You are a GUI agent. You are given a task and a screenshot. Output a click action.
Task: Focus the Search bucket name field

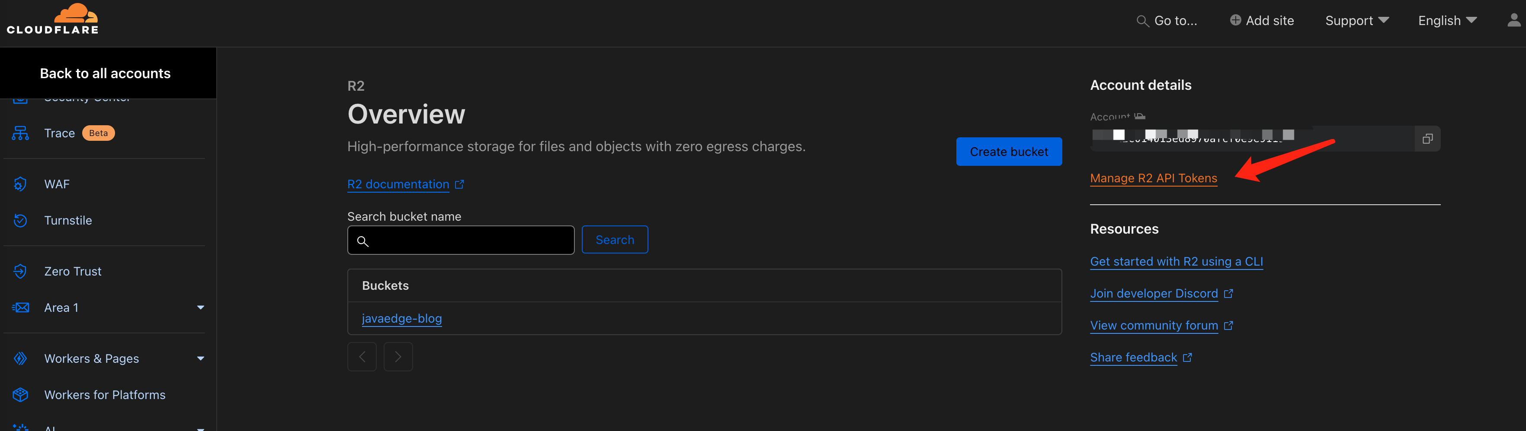461,240
